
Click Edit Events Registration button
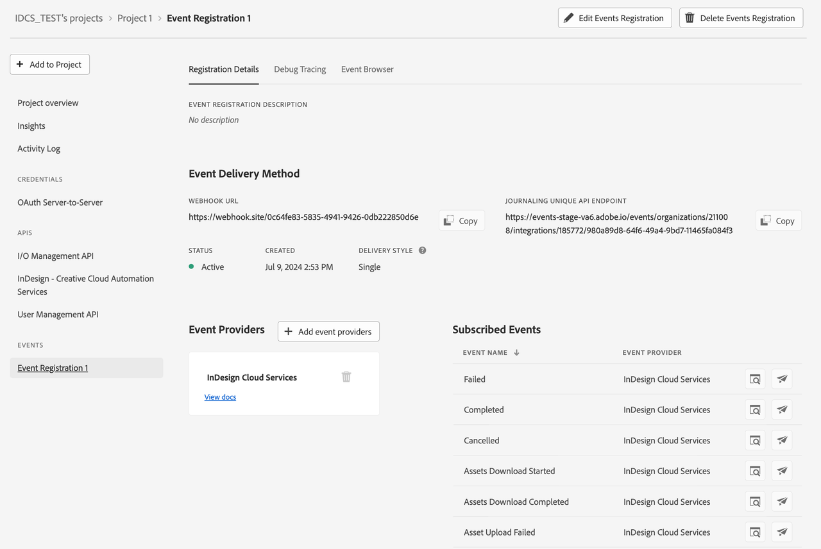615,18
